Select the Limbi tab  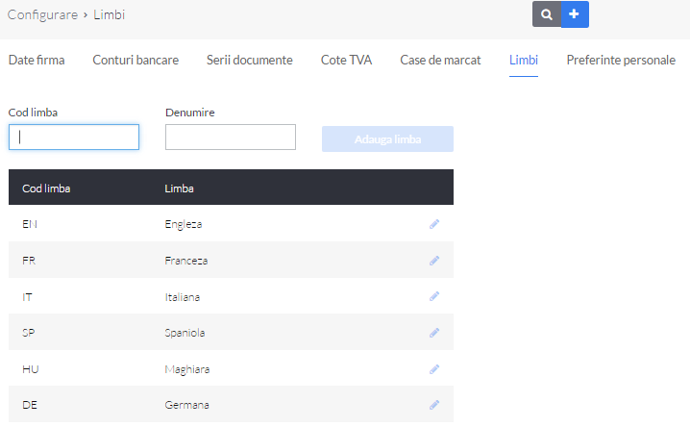(x=524, y=60)
